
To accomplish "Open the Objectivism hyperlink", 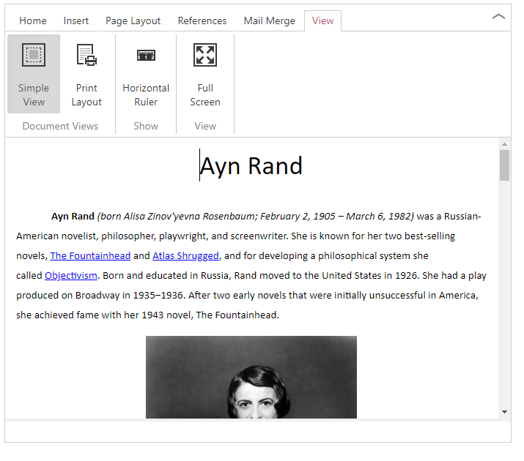I will click(x=71, y=276).
